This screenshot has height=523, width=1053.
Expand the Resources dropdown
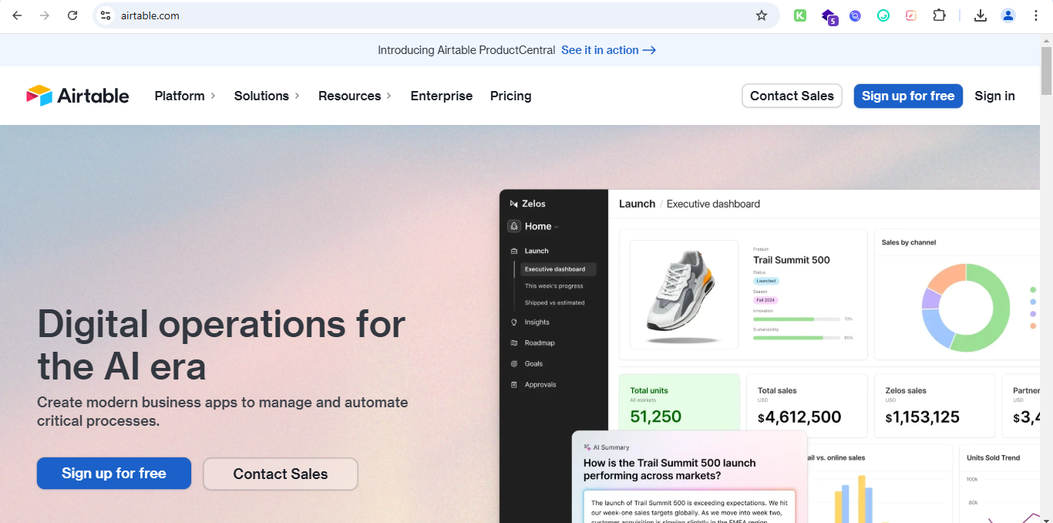click(354, 96)
